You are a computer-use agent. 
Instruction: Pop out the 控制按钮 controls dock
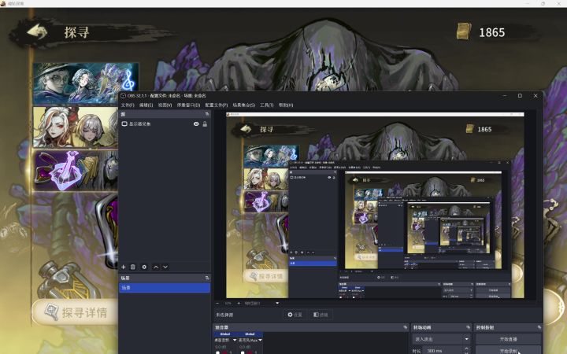[x=539, y=327]
